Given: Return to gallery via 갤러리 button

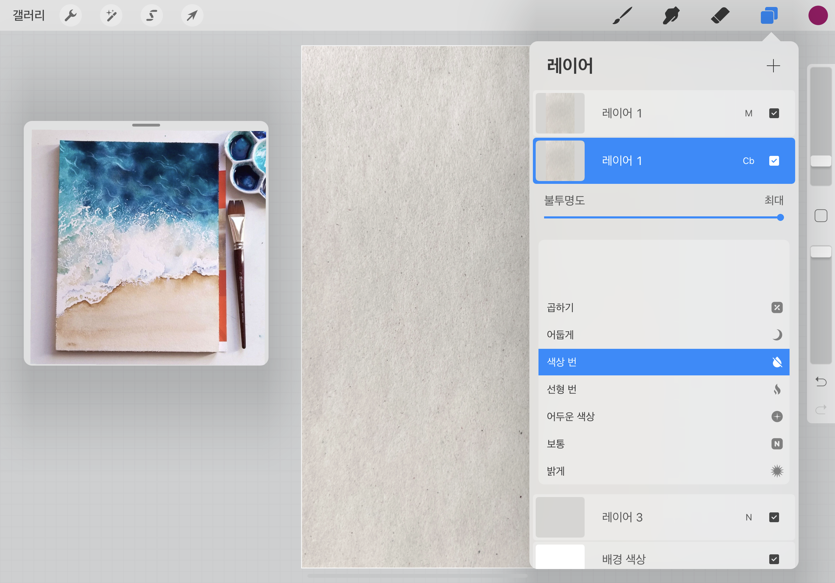Looking at the screenshot, I should click(29, 16).
